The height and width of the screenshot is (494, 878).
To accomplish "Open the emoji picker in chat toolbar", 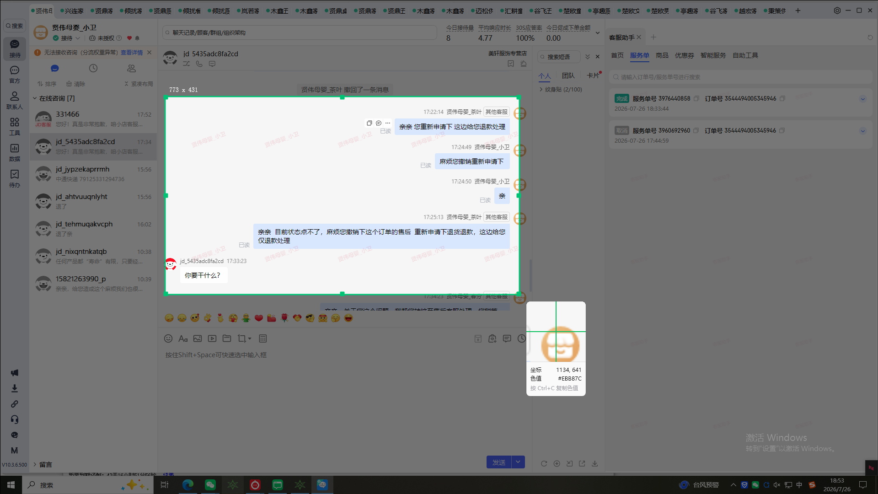I will click(x=168, y=338).
